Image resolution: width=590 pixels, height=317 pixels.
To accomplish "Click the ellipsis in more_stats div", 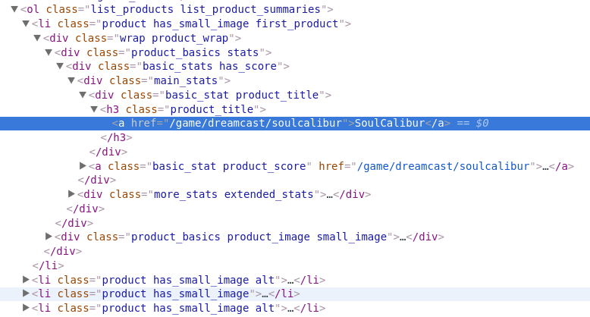I will [330, 194].
